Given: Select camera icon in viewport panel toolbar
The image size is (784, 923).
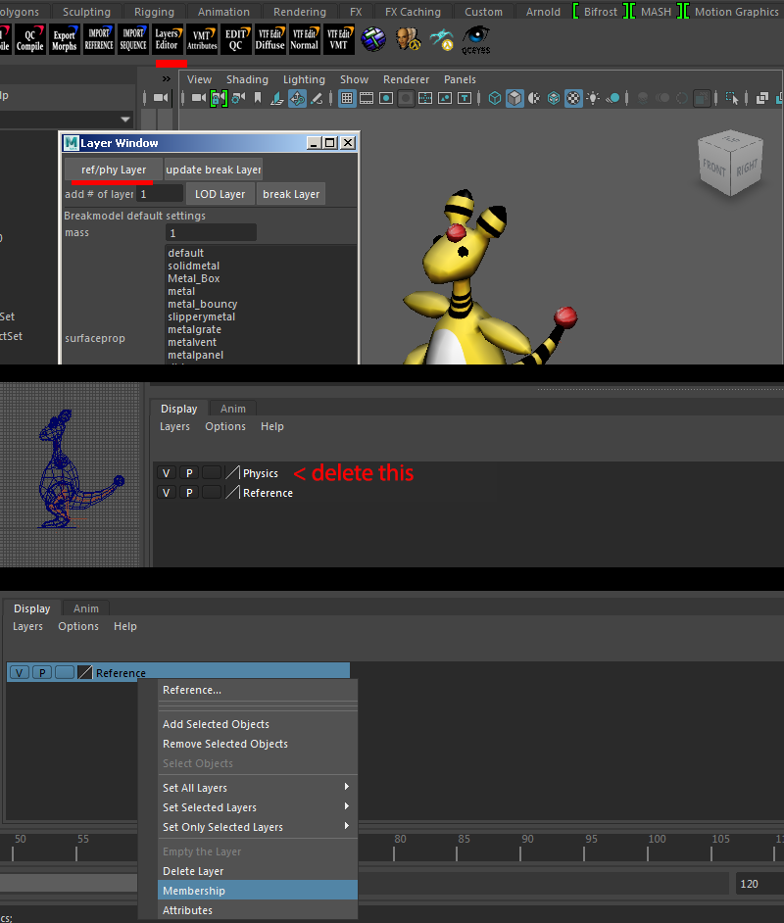Looking at the screenshot, I should coord(199,98).
